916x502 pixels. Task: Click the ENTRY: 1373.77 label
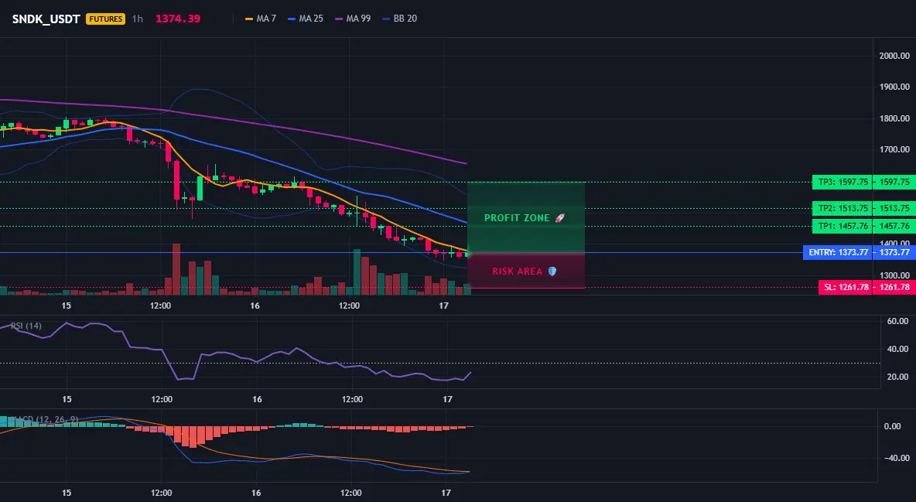pyautogui.click(x=838, y=252)
